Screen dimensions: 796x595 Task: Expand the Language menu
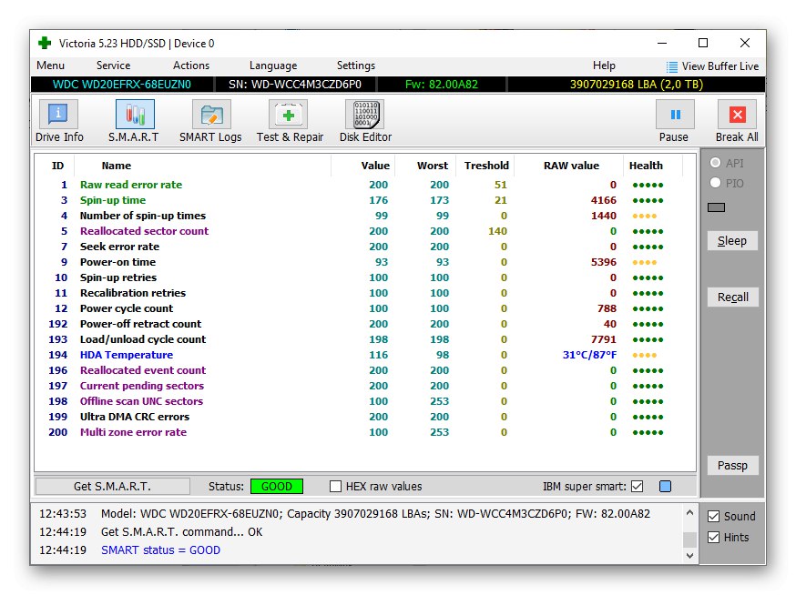pyautogui.click(x=273, y=66)
